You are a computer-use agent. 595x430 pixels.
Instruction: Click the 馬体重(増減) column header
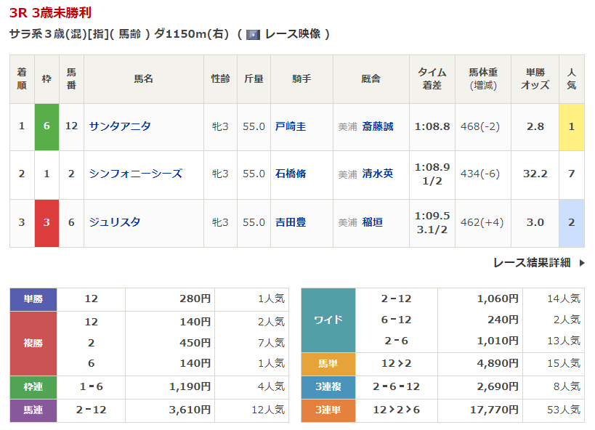coord(483,79)
